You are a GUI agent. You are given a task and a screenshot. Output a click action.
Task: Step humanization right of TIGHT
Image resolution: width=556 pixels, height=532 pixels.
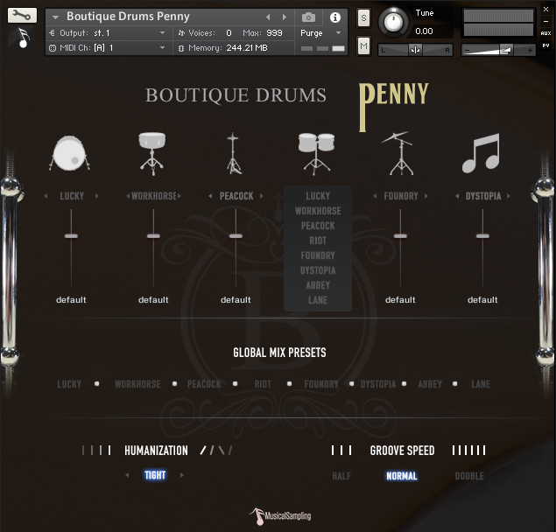pos(182,475)
